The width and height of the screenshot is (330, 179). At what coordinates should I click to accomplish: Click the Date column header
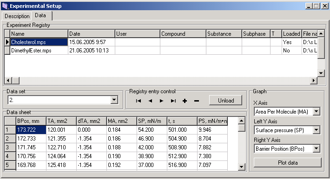coord(92,34)
